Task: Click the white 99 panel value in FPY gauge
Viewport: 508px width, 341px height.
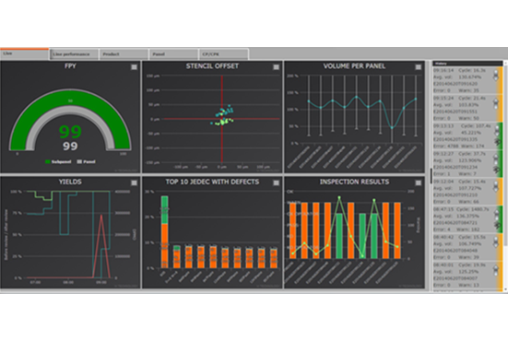Action: pyautogui.click(x=70, y=146)
